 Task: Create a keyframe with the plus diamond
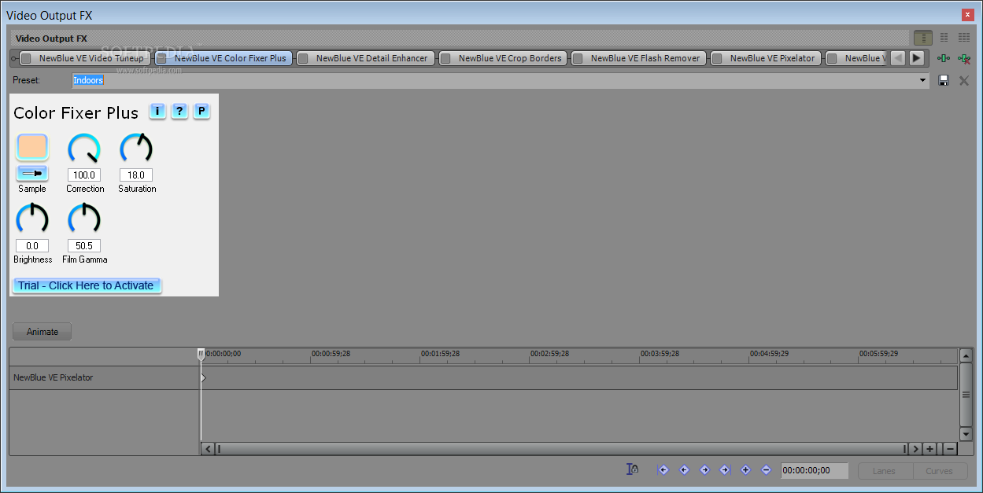coord(745,470)
